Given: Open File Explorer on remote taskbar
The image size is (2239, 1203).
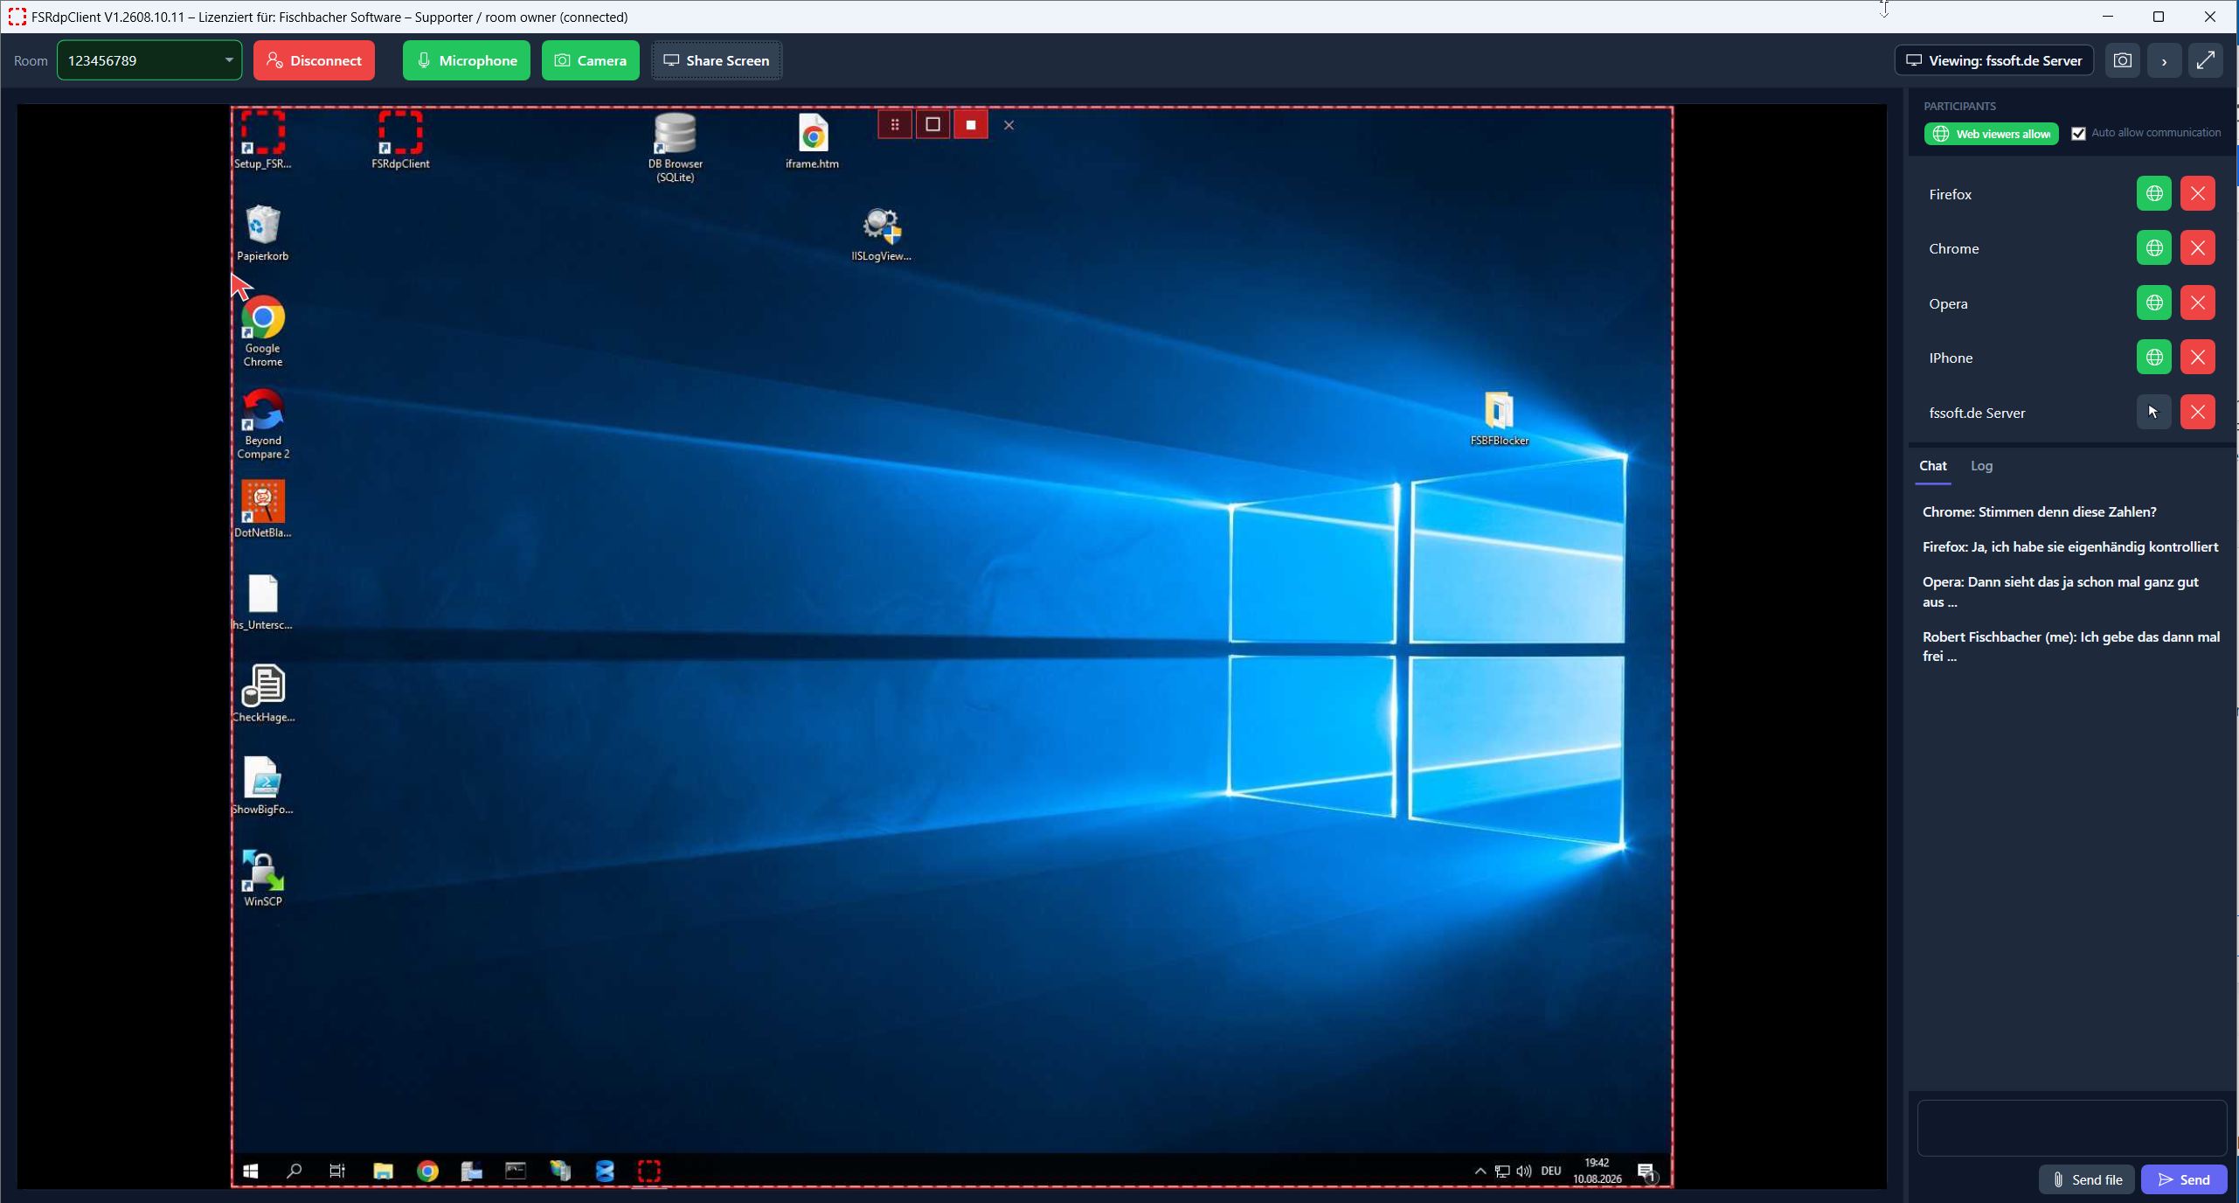Looking at the screenshot, I should [x=383, y=1171].
